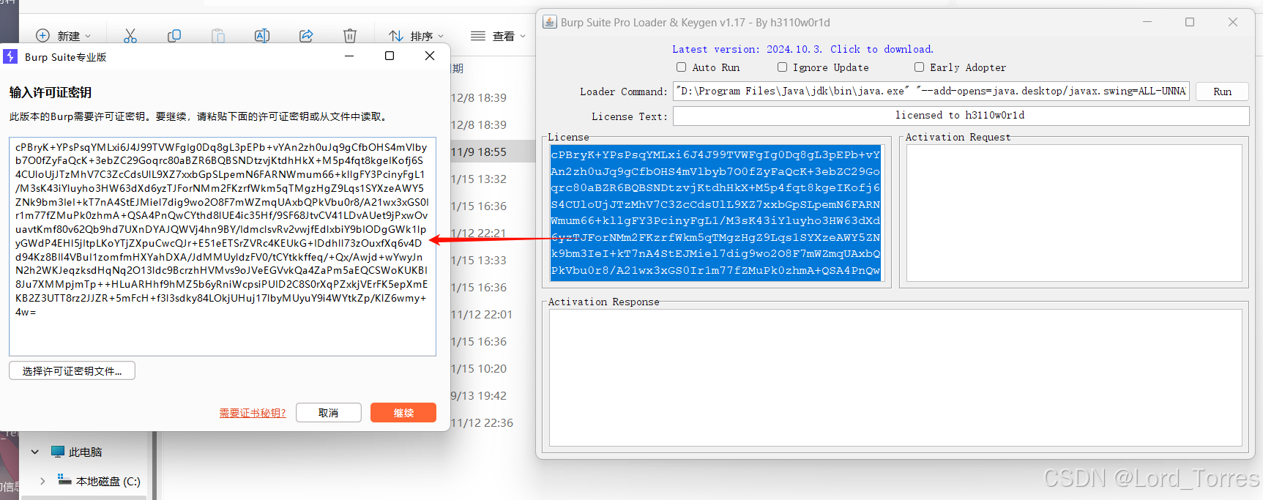Click the Latest version download link
The image size is (1263, 500).
click(x=802, y=49)
